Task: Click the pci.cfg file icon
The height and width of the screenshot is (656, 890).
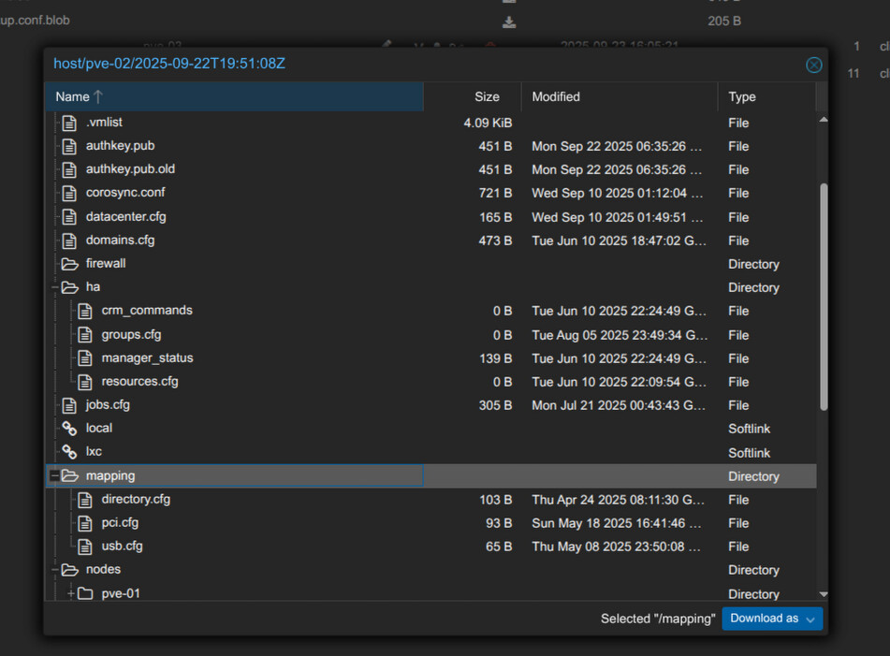Action: tap(85, 523)
